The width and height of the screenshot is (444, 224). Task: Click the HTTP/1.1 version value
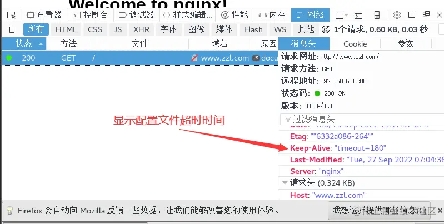318,106
